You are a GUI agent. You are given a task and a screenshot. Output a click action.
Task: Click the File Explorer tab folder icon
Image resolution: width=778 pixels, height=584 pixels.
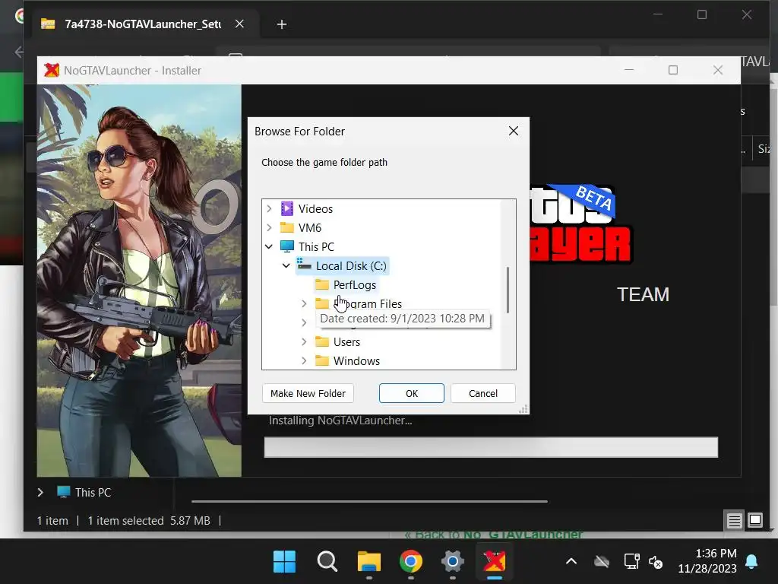48,24
